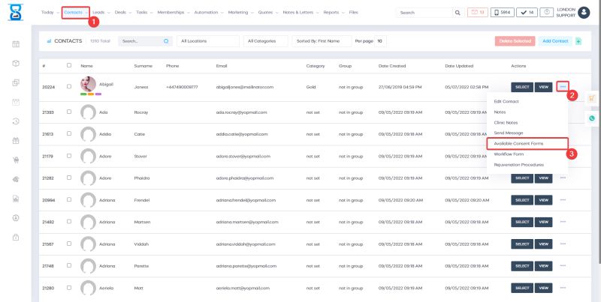Image resolution: width=601 pixels, height=302 pixels.
Task: Open the user profile avatar icon
Action: click(x=584, y=13)
